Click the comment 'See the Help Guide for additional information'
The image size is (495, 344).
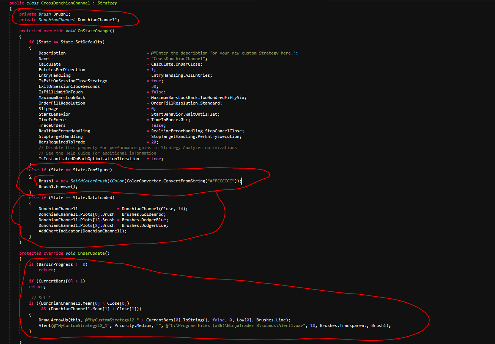click(98, 153)
